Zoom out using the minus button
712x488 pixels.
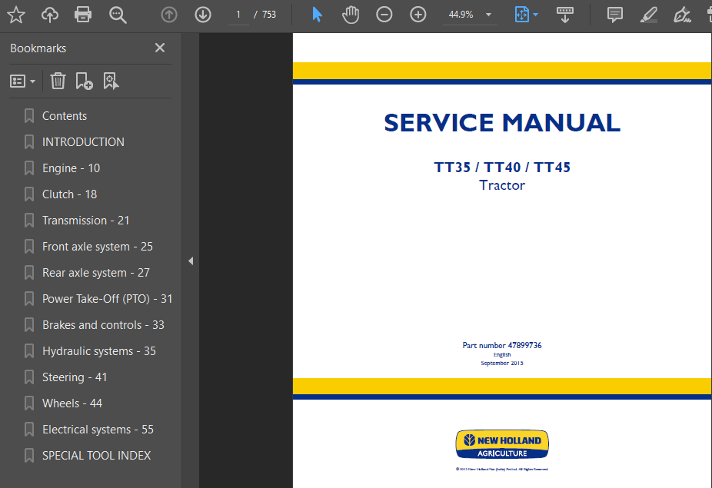(384, 14)
